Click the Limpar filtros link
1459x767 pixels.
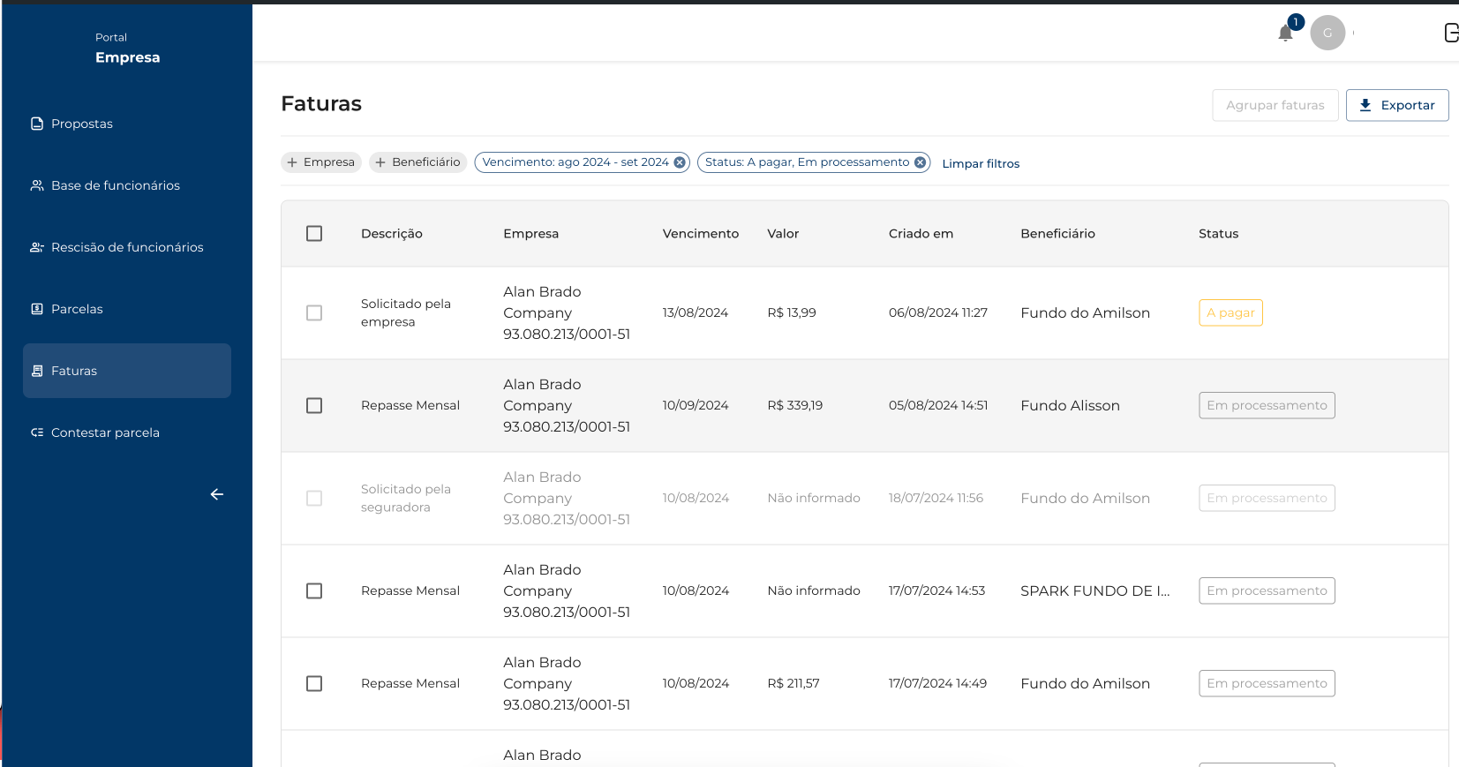pyautogui.click(x=981, y=163)
